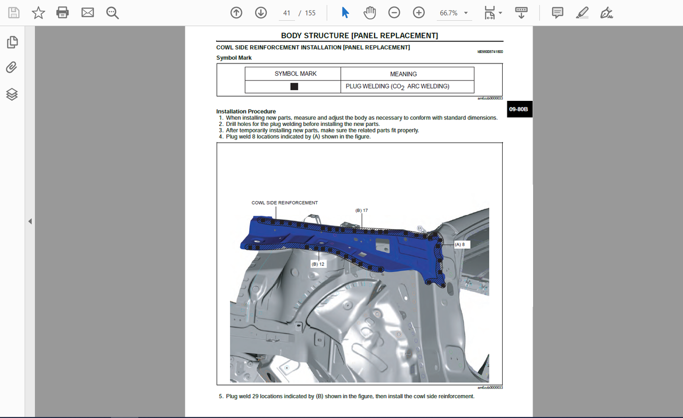Click 'BODY STRUCTURE [PANEL REPLACEMENT]' heading
The height and width of the screenshot is (418, 683).
point(360,36)
